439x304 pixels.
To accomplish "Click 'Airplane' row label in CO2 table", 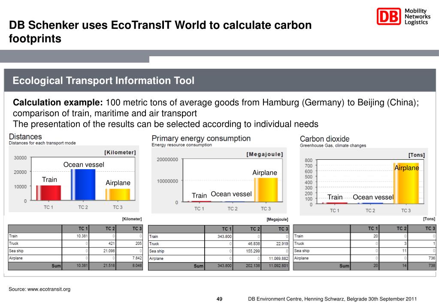I will (301, 258).
